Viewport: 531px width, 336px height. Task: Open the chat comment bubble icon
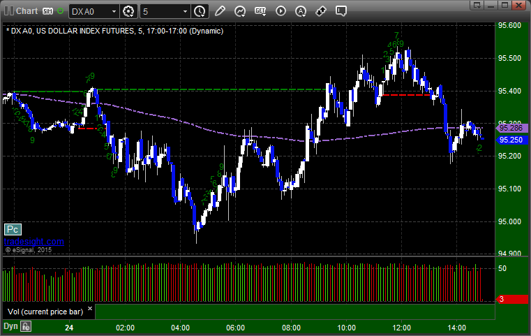tap(341, 11)
